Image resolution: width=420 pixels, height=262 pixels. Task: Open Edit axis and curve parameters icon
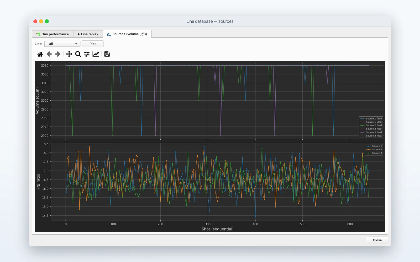point(96,54)
